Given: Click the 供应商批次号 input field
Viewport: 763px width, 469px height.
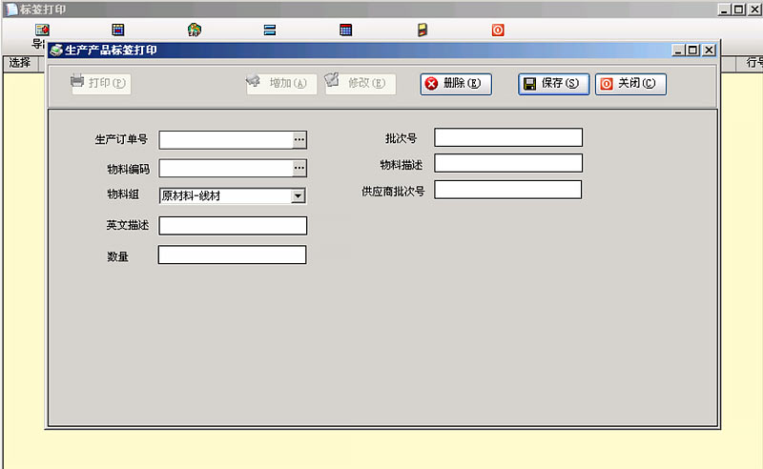Looking at the screenshot, I should [x=507, y=190].
